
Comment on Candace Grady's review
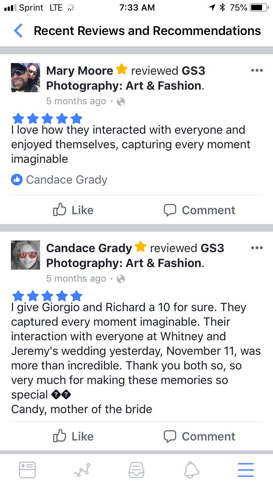[199, 436]
